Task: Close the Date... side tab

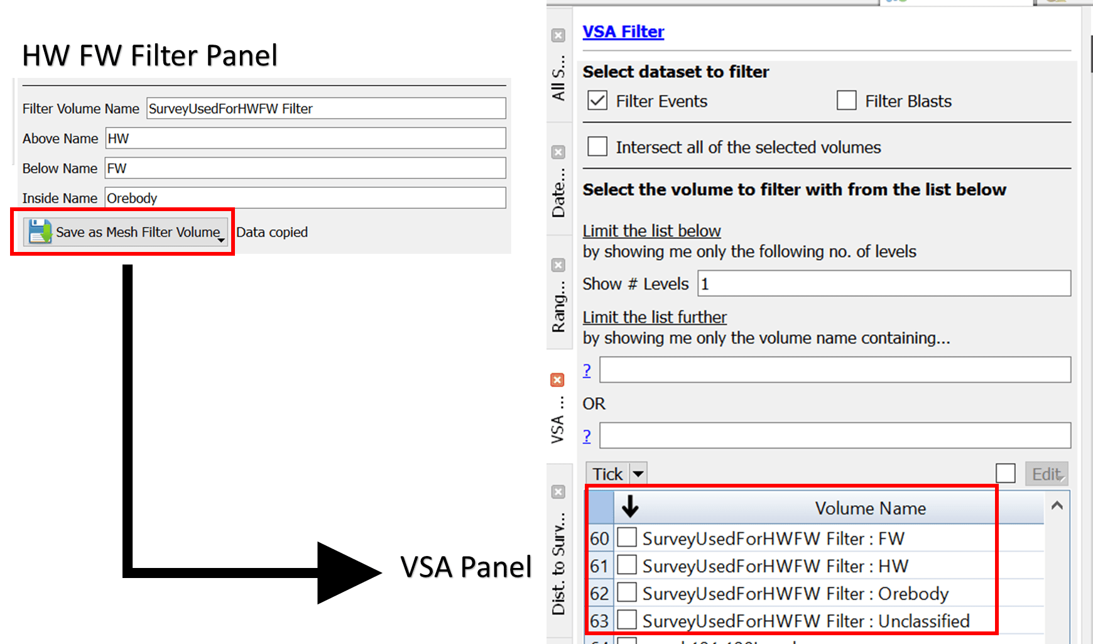Action: tap(558, 152)
